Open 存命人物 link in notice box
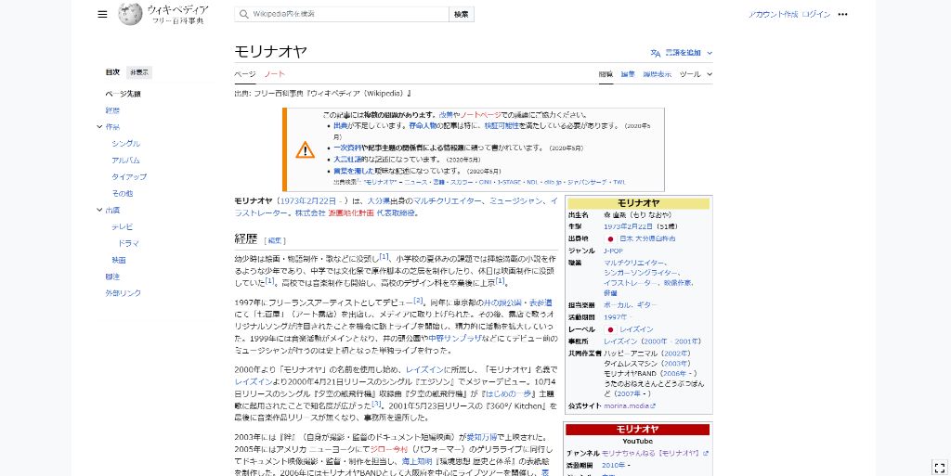This screenshot has height=476, width=951. pyautogui.click(x=423, y=126)
